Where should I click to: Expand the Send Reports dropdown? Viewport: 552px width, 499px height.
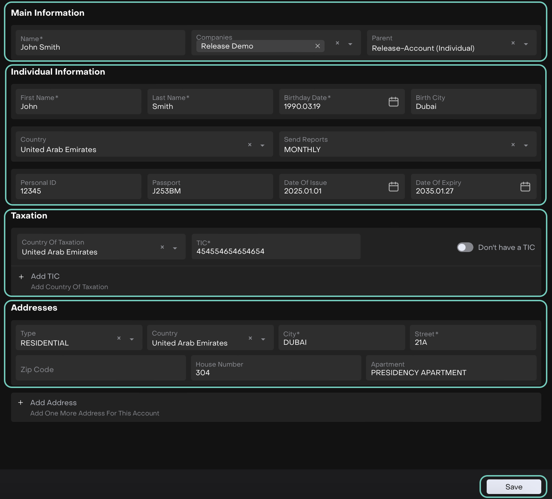[x=526, y=145]
